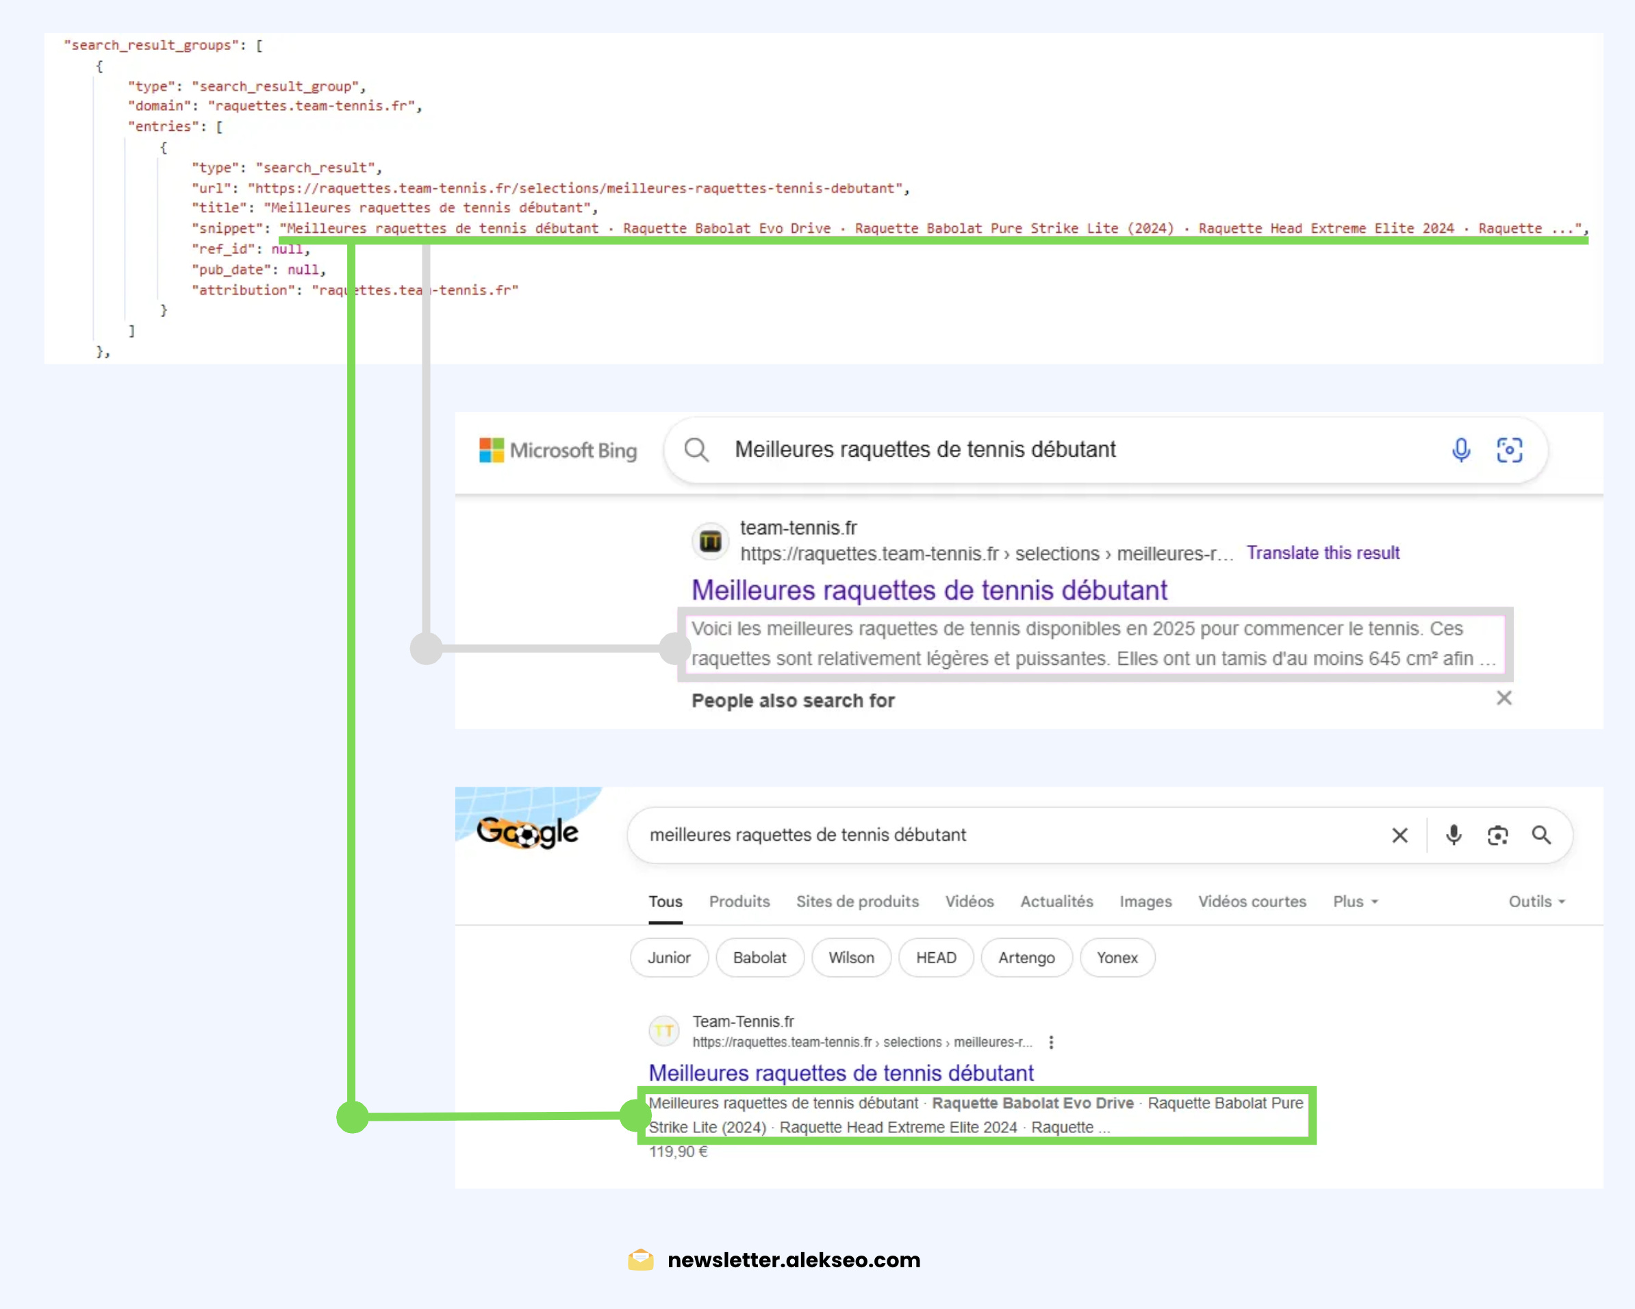Select the Yonex filter chip
Screen dimensions: 1635x1309
tap(1117, 958)
